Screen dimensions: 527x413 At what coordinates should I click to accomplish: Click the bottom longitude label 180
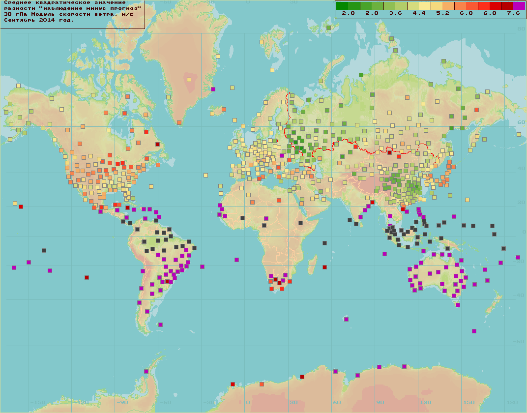point(512,402)
